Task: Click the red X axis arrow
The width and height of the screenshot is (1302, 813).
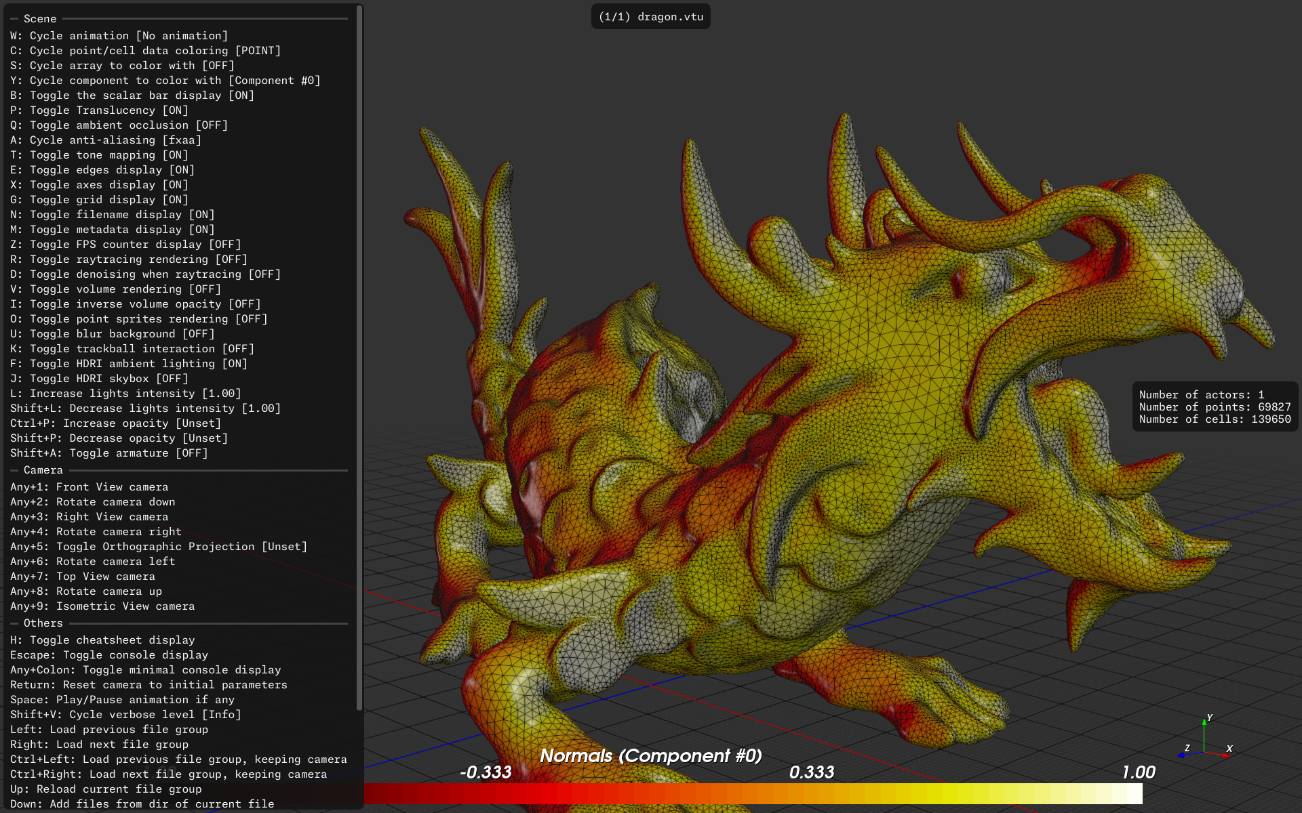Action: [1224, 754]
